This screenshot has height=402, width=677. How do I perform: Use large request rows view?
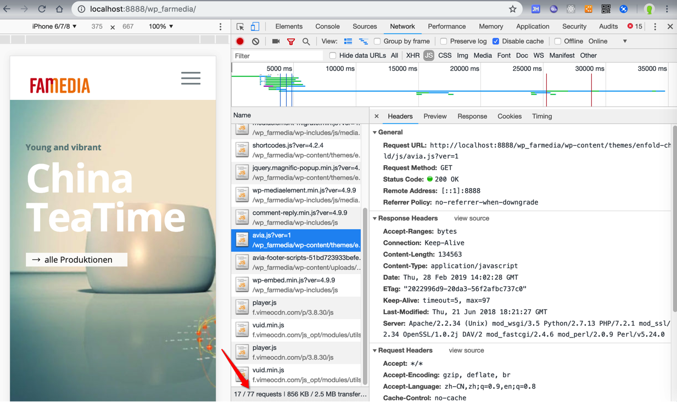click(x=348, y=42)
